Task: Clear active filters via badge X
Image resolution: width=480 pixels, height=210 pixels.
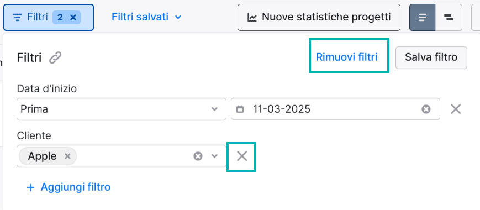Action: (x=73, y=18)
